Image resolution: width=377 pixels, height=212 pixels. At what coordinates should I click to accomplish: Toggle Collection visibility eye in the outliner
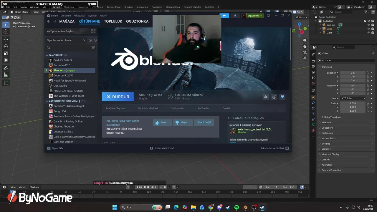tap(369, 21)
